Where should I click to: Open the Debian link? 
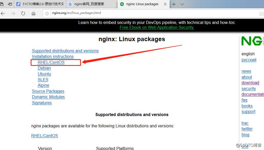click(44, 68)
